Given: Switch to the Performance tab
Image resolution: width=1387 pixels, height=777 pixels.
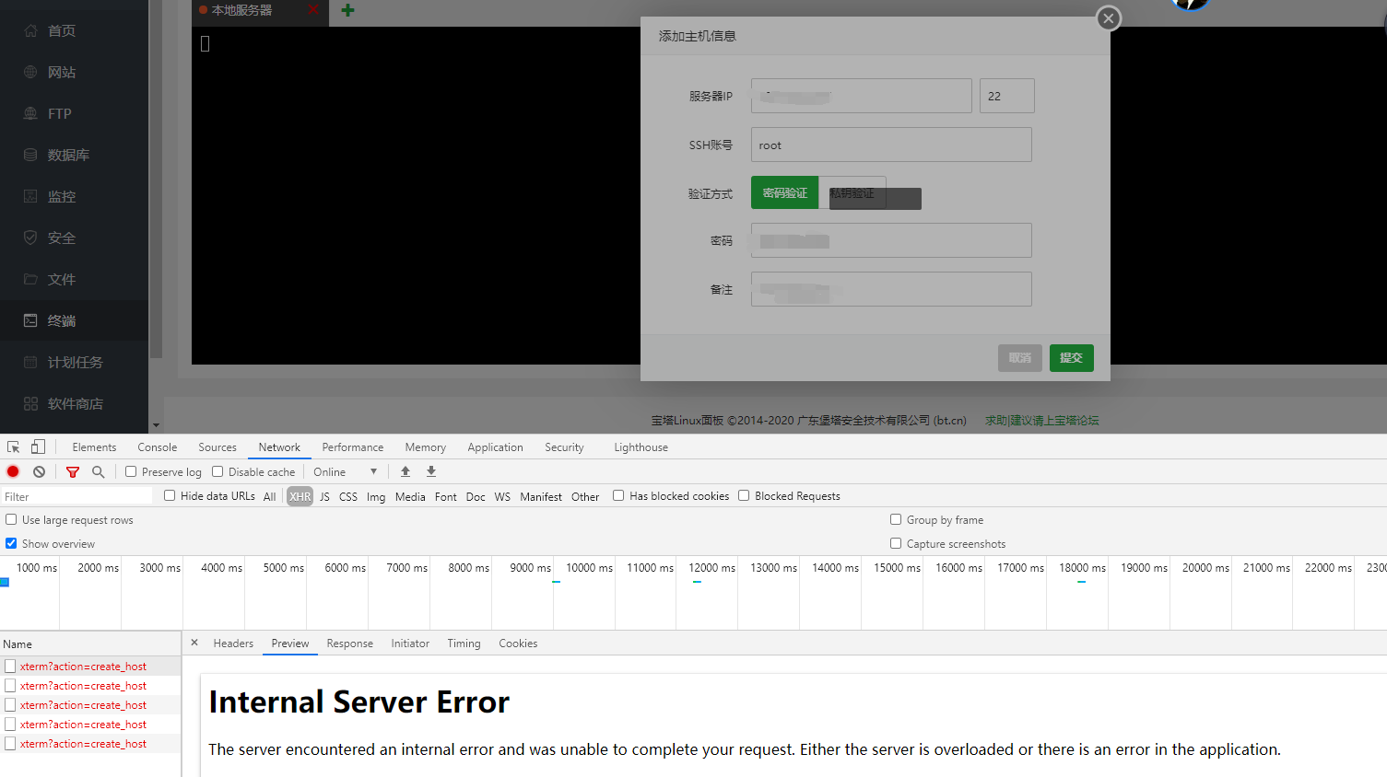Looking at the screenshot, I should pos(353,447).
